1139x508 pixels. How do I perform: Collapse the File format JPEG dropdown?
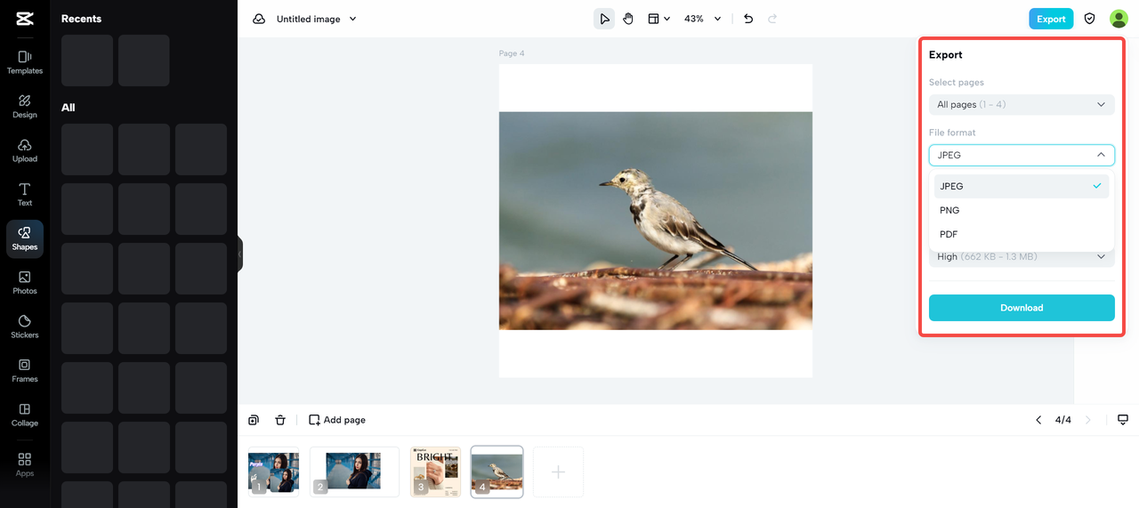1022,155
